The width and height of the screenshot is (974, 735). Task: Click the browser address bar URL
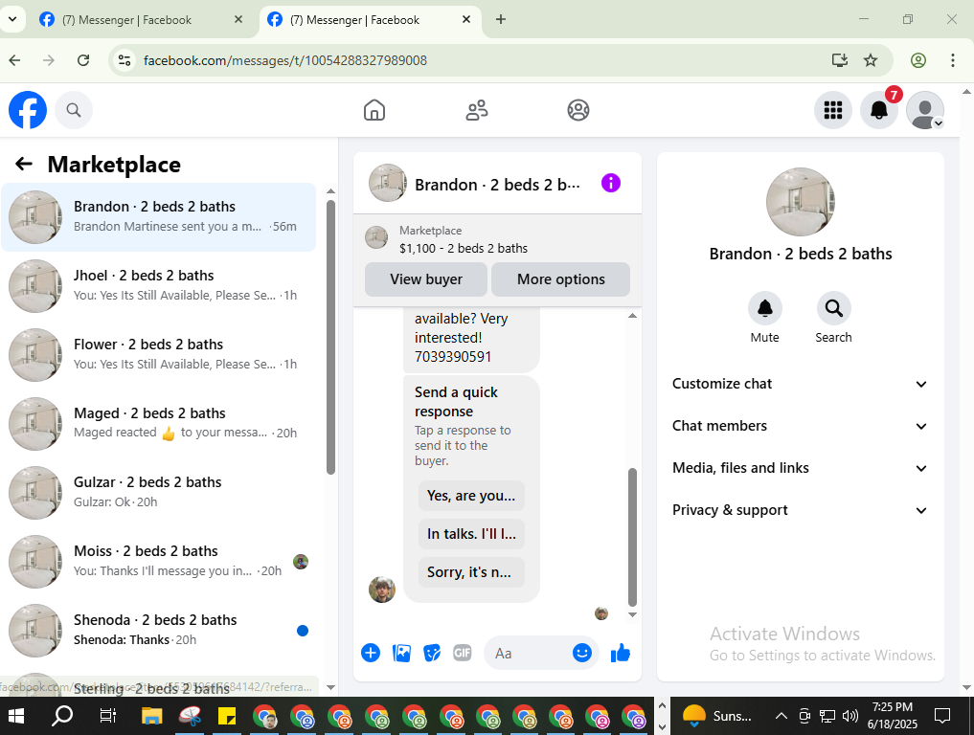[x=285, y=60]
